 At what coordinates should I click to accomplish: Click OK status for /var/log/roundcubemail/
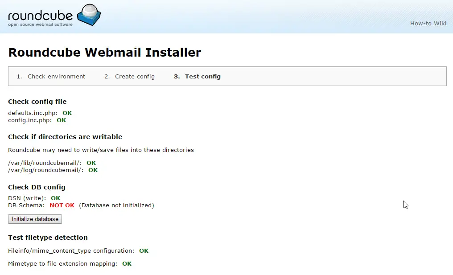tap(93, 170)
